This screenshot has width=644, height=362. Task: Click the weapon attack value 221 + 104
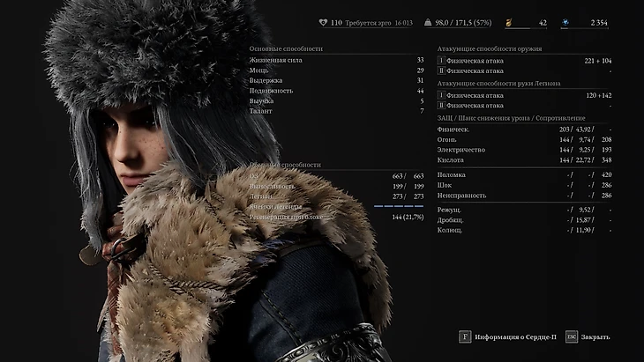[598, 61]
